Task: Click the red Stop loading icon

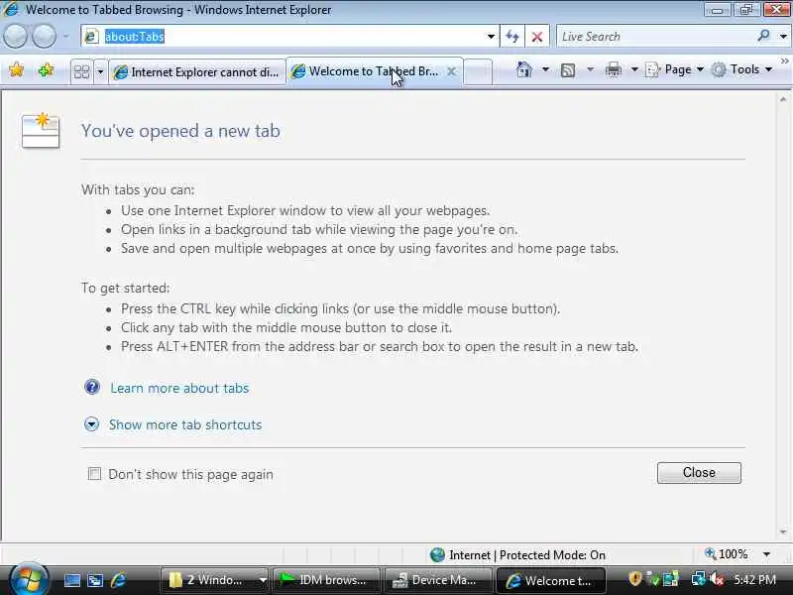Action: pyautogui.click(x=537, y=37)
